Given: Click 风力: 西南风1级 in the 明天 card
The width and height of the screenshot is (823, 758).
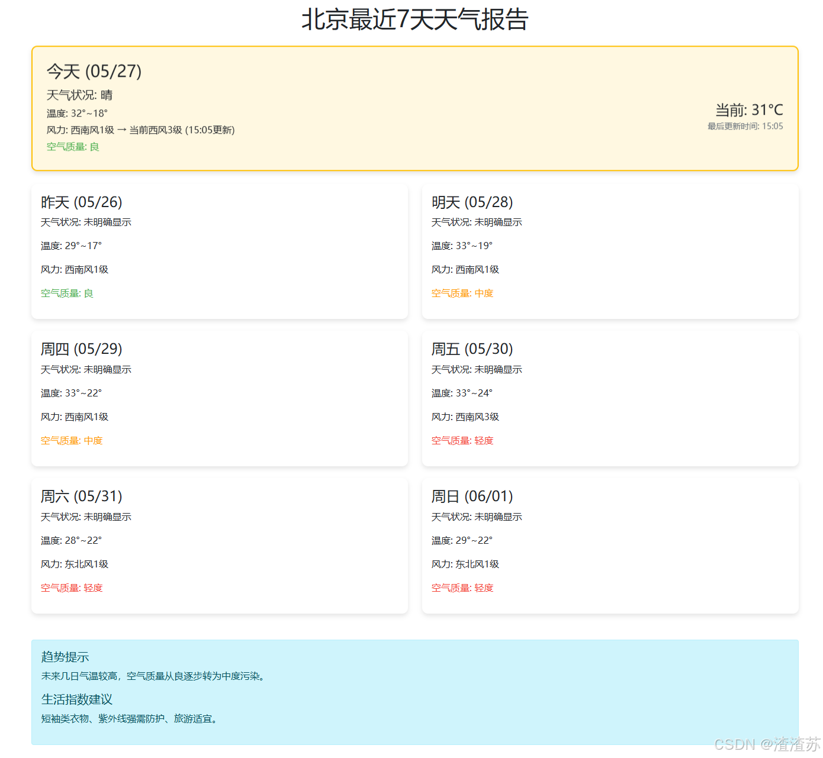Looking at the screenshot, I should (465, 269).
